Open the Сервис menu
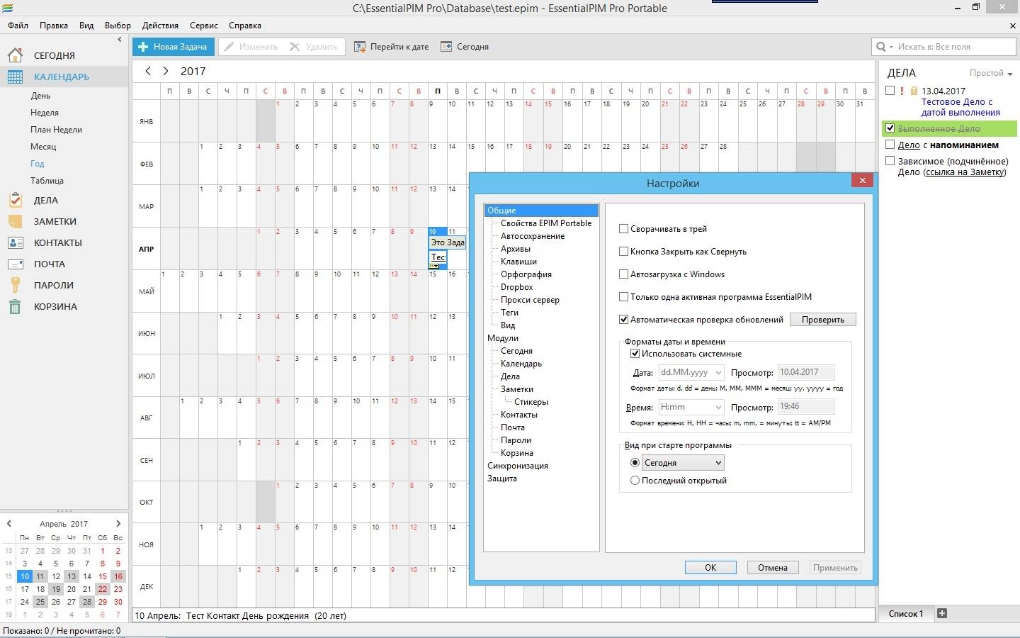Viewport: 1020px width, 638px height. 204,26
